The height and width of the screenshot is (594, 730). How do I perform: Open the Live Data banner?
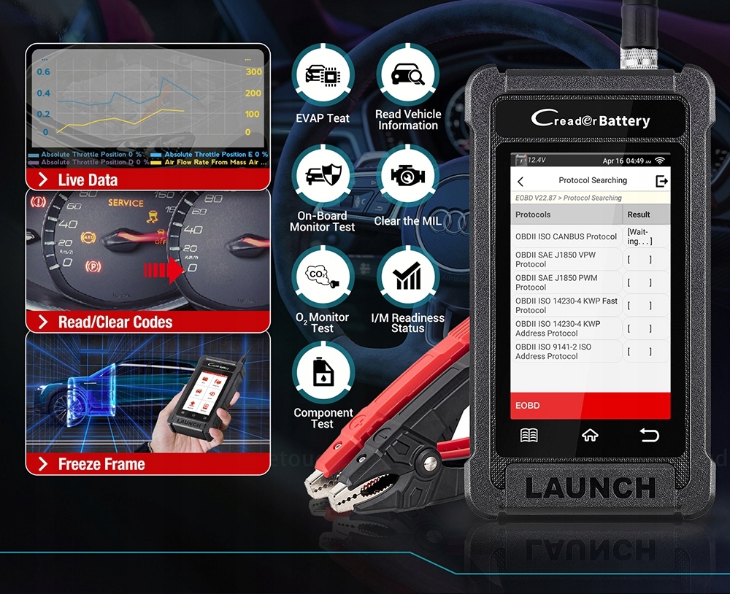pyautogui.click(x=148, y=180)
